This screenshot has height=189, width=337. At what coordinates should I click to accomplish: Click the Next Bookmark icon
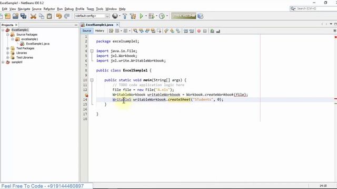coord(172,31)
